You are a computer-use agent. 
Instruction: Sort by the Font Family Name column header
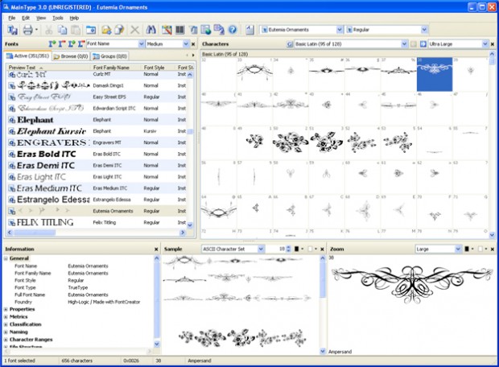[116, 68]
